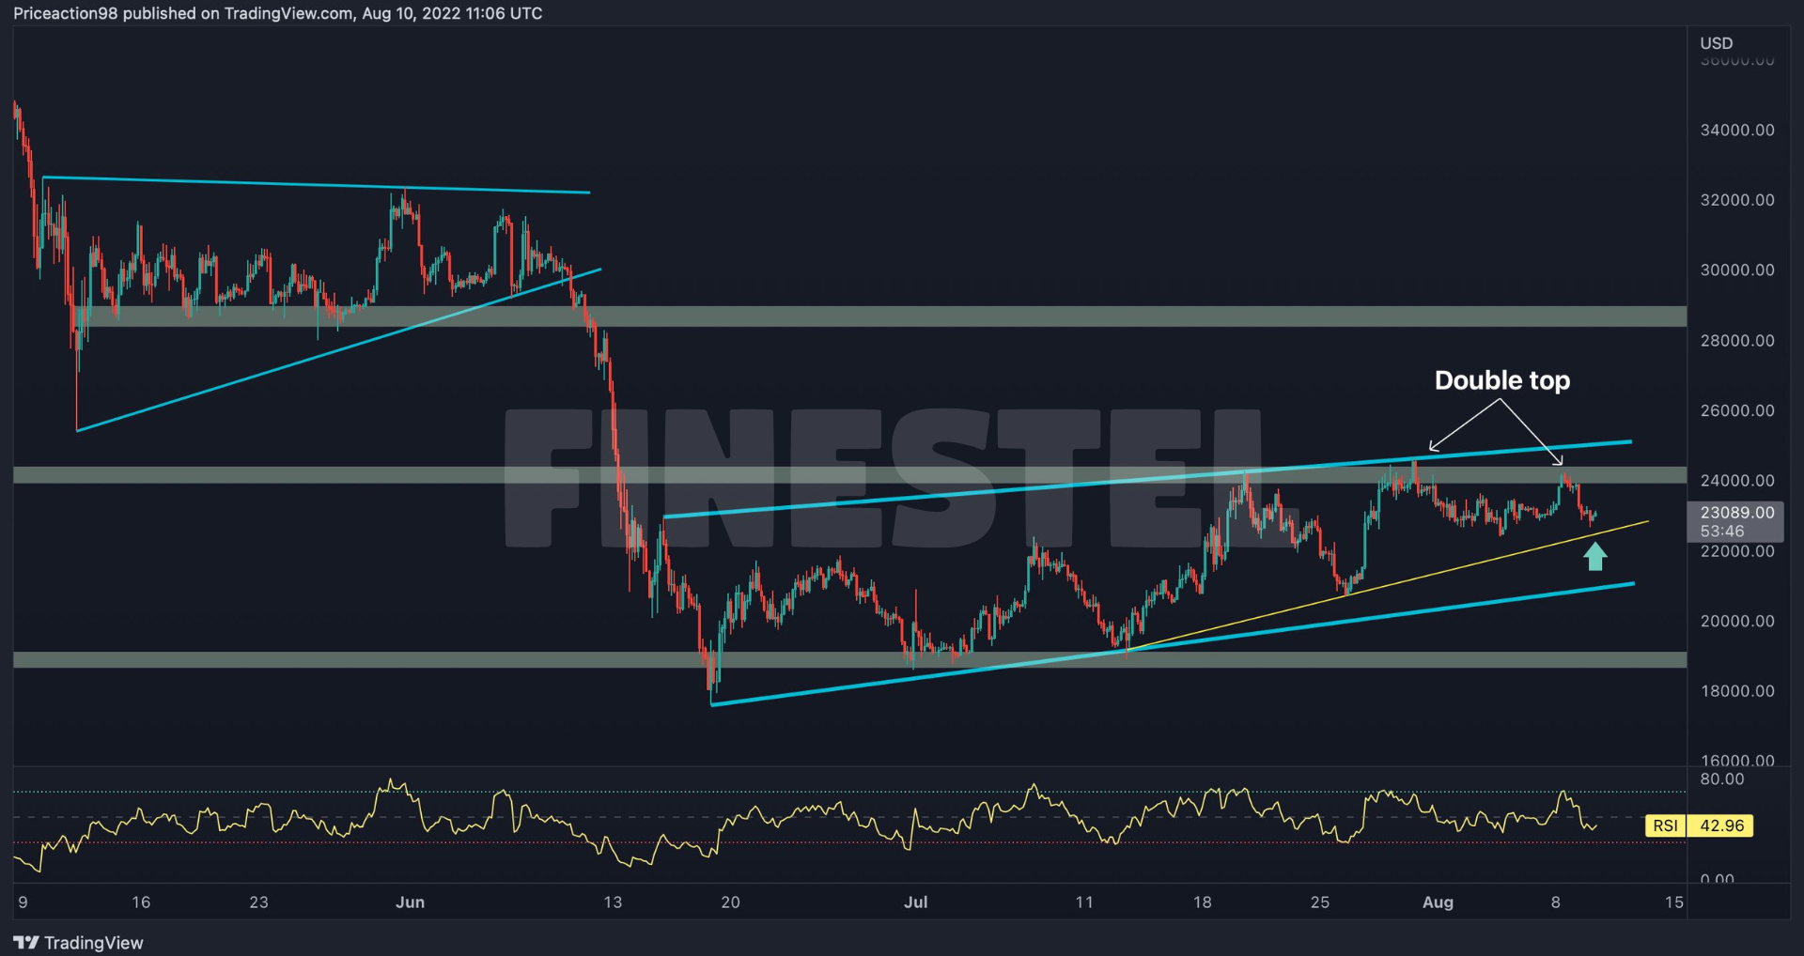
Task: Click the 15 date axis label
Action: click(1673, 902)
